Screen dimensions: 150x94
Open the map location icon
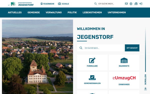(x=136, y=4)
